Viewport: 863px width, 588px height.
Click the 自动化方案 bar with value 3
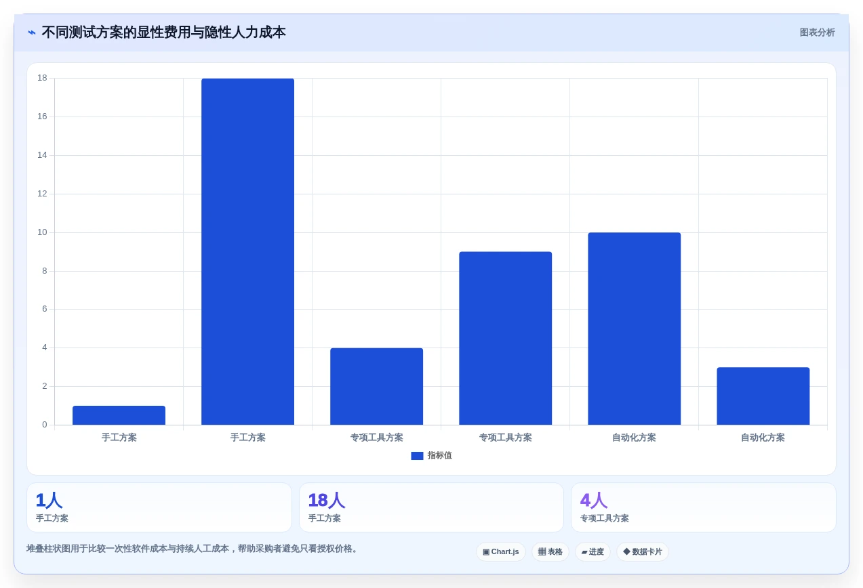coord(763,396)
